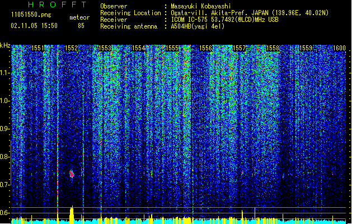Click the 0.6 frequency axis label

pyautogui.click(x=5, y=213)
